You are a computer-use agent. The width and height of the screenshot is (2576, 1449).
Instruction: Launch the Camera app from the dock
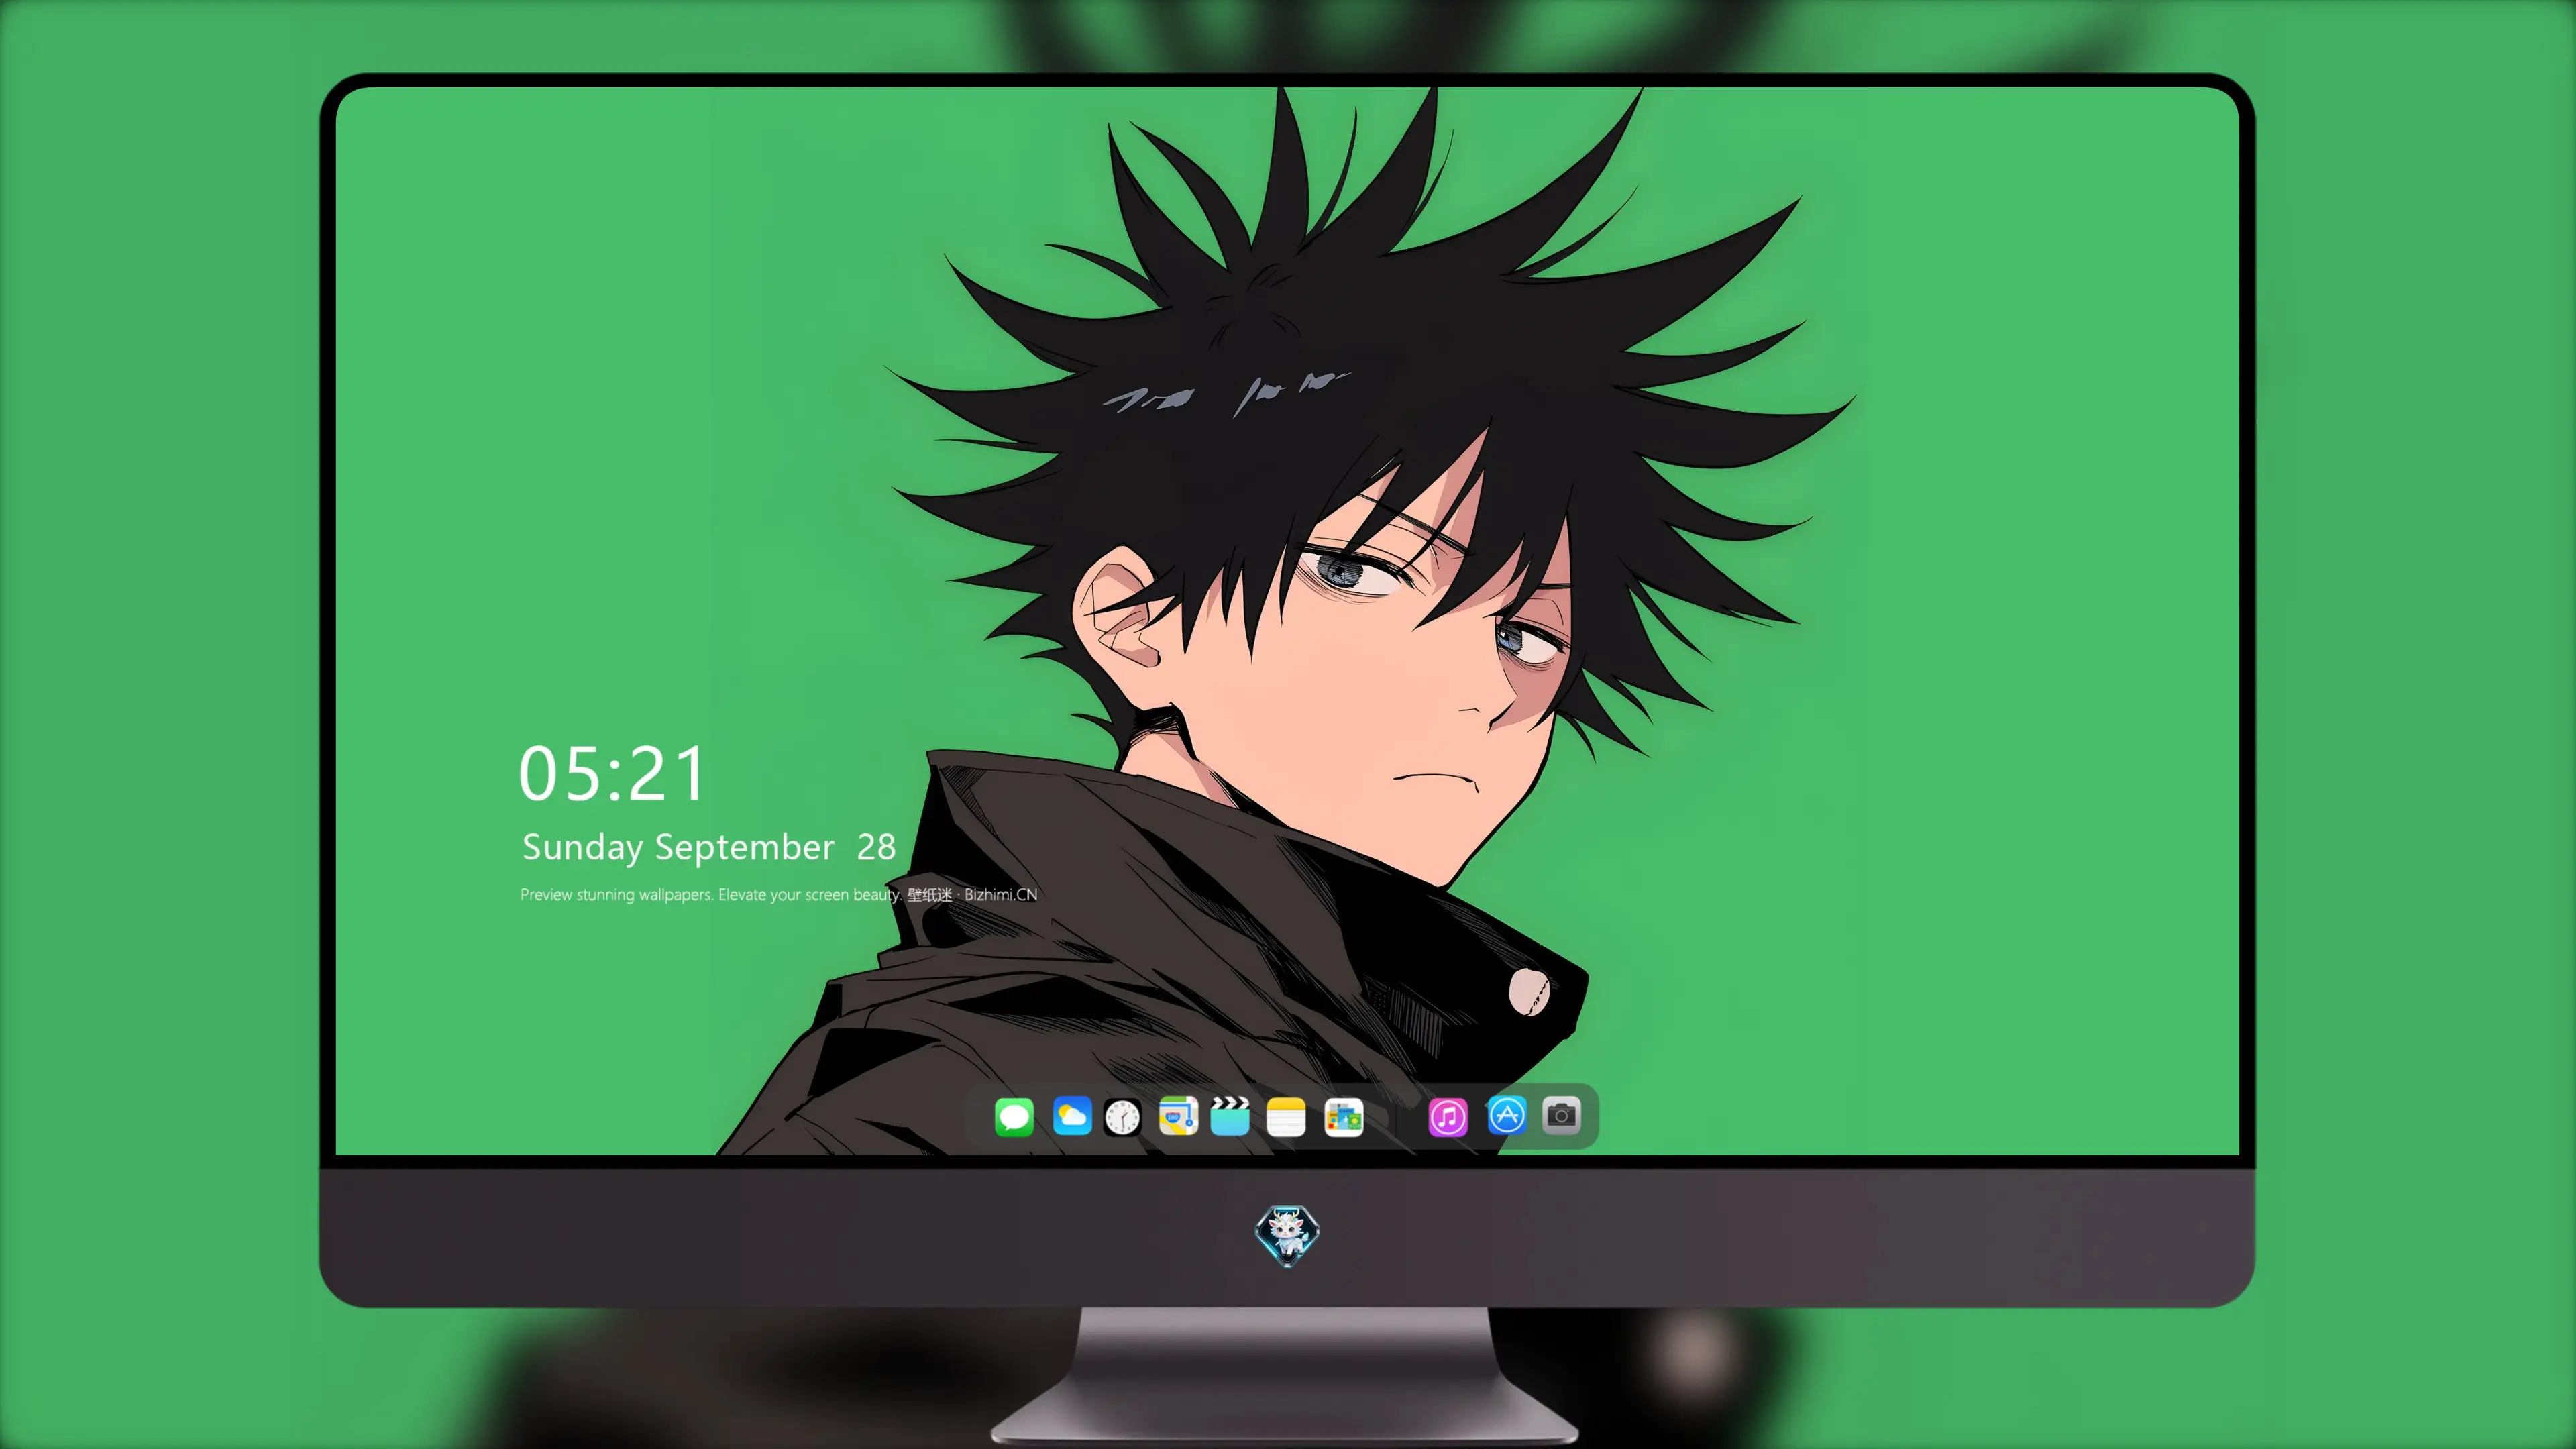tap(1561, 1115)
